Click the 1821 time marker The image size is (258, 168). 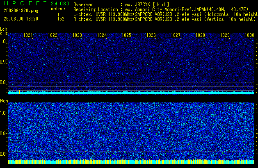point(28,35)
